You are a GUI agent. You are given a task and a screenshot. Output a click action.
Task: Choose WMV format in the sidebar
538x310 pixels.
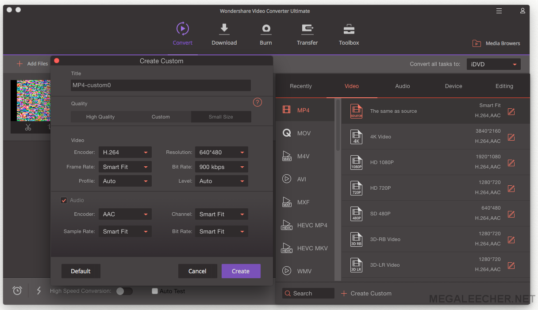coord(305,271)
